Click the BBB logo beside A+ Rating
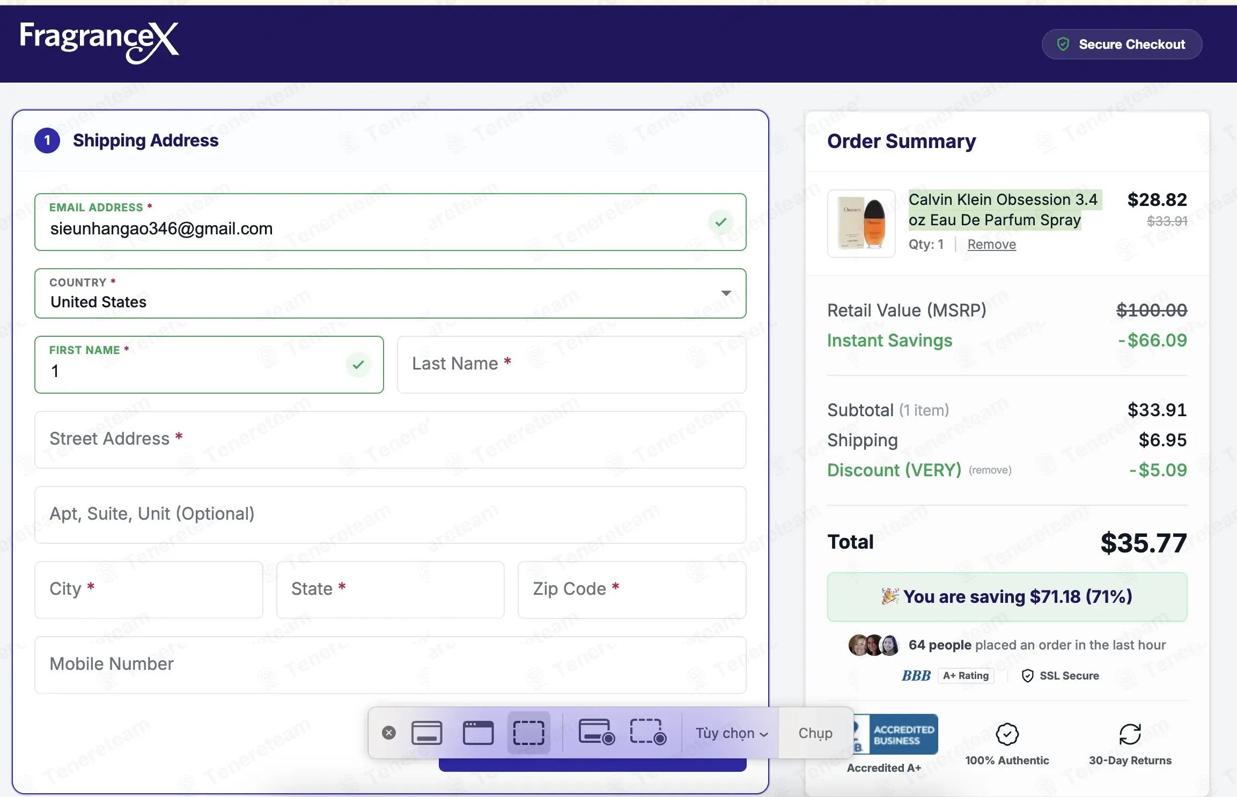The width and height of the screenshot is (1237, 797). coord(916,676)
